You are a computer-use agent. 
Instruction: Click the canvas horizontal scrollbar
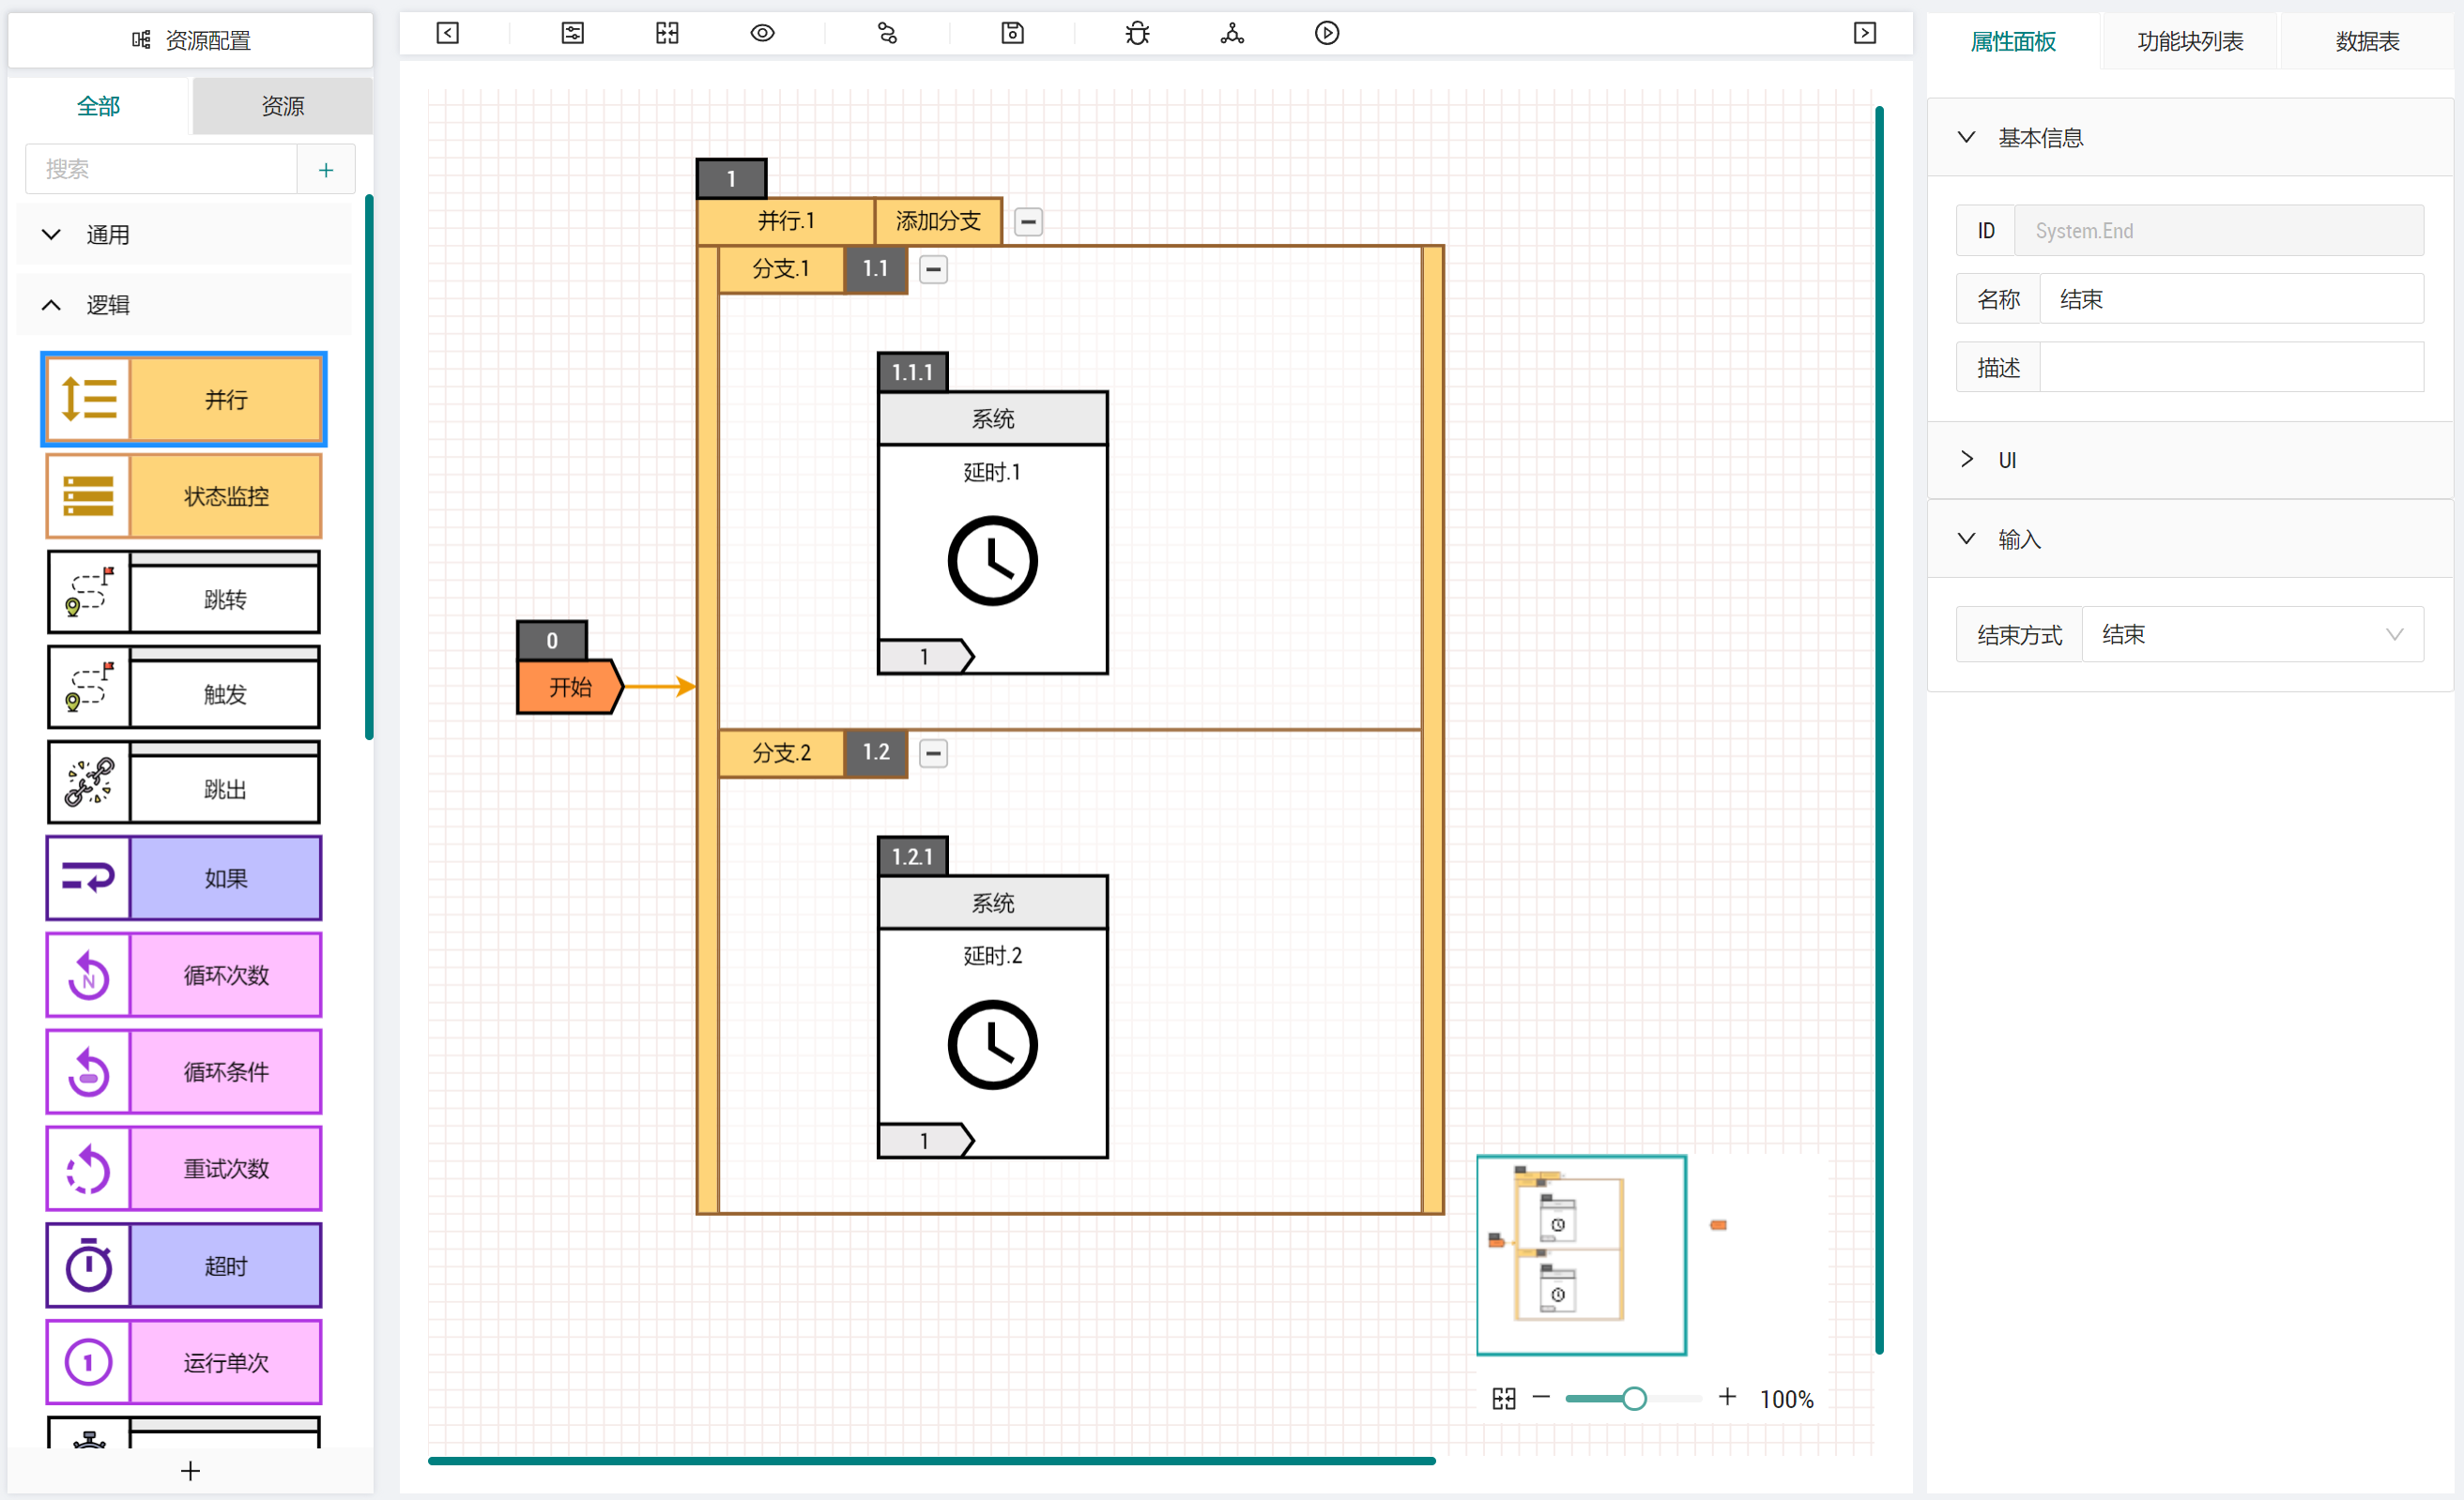pos(932,1461)
